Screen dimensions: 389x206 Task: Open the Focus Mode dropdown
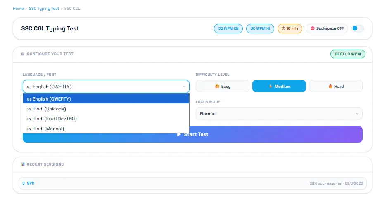click(x=279, y=114)
